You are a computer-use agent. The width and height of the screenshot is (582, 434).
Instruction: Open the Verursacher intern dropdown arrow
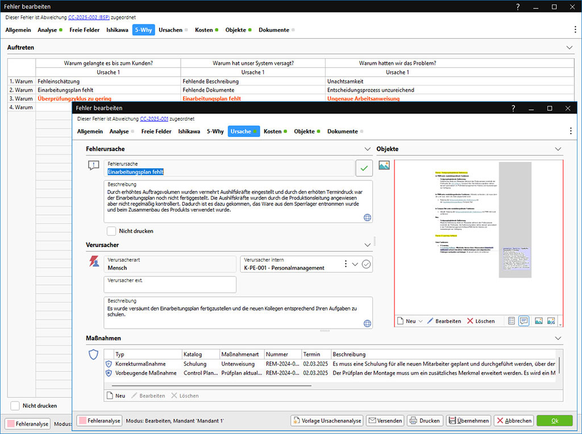click(355, 264)
